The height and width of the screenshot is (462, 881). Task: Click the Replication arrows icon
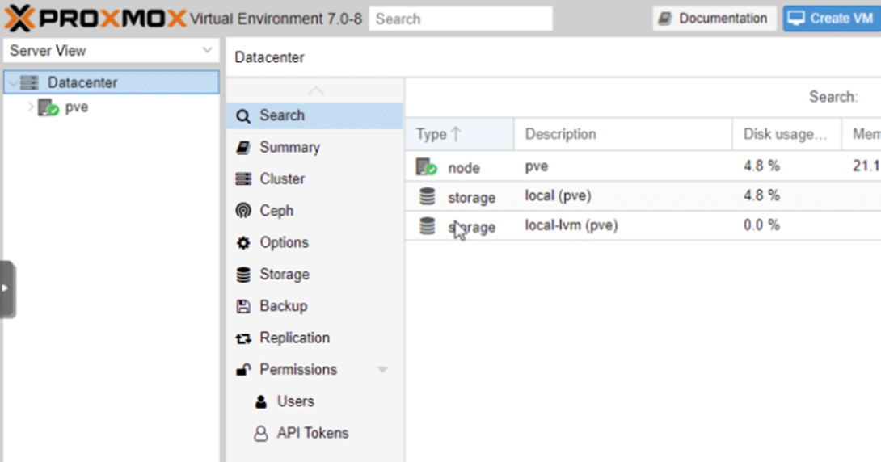tap(243, 338)
